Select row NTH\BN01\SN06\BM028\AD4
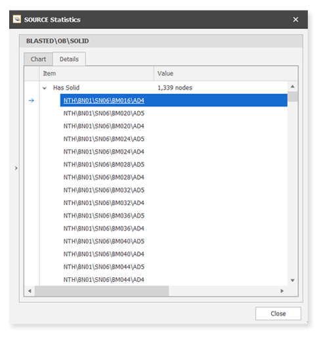323x343 pixels. [174, 177]
